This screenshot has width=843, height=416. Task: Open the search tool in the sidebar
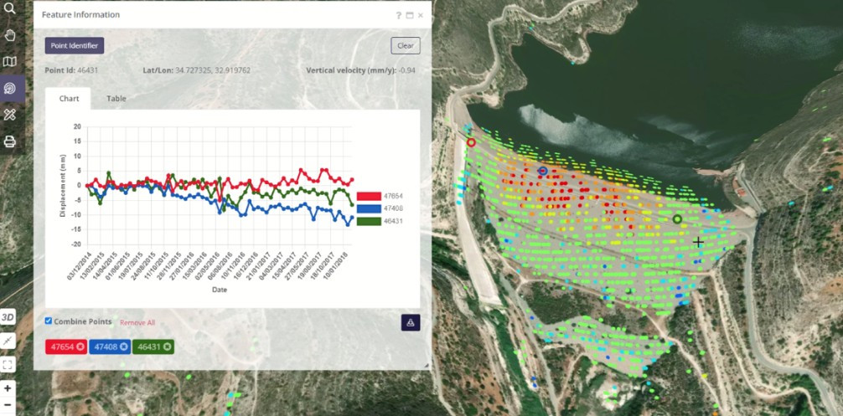pyautogui.click(x=9, y=9)
